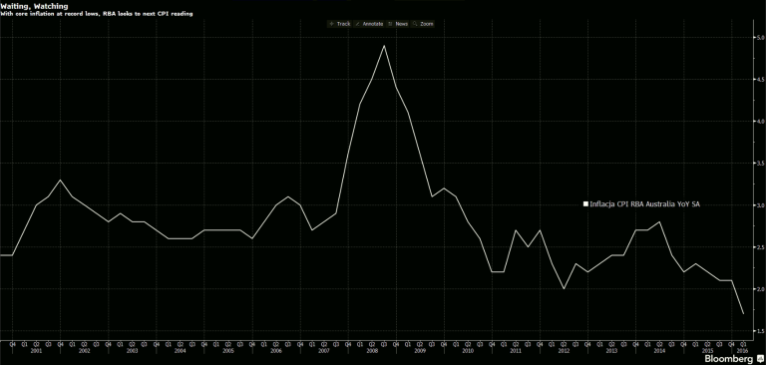Select the Annotate pencil tool
This screenshot has width=766, height=365.
[369, 24]
